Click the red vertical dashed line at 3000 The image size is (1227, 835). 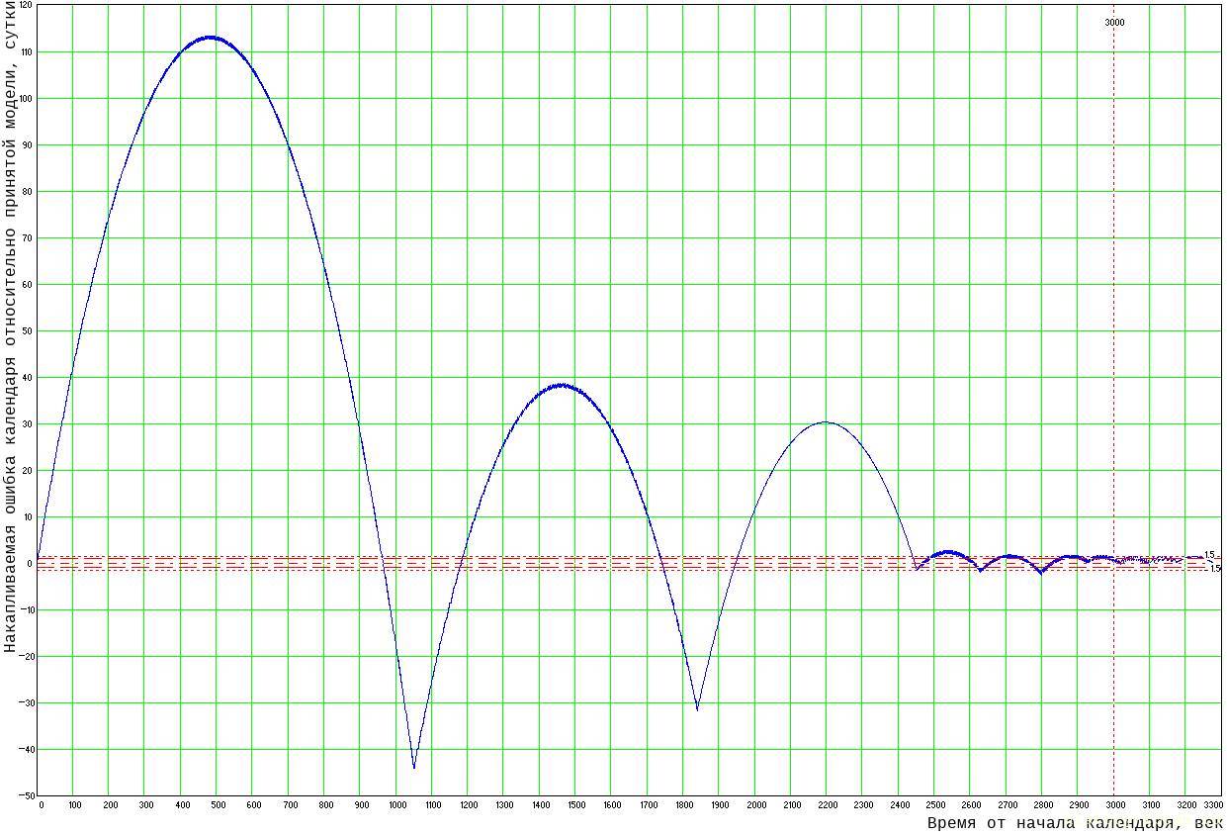[1113, 297]
